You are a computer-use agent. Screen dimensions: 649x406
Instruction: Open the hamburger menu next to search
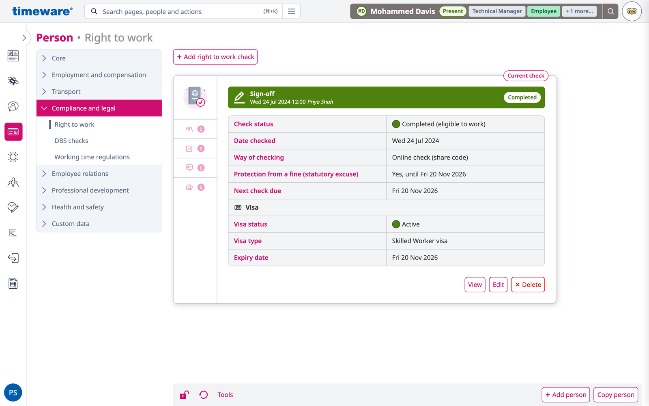(x=291, y=11)
